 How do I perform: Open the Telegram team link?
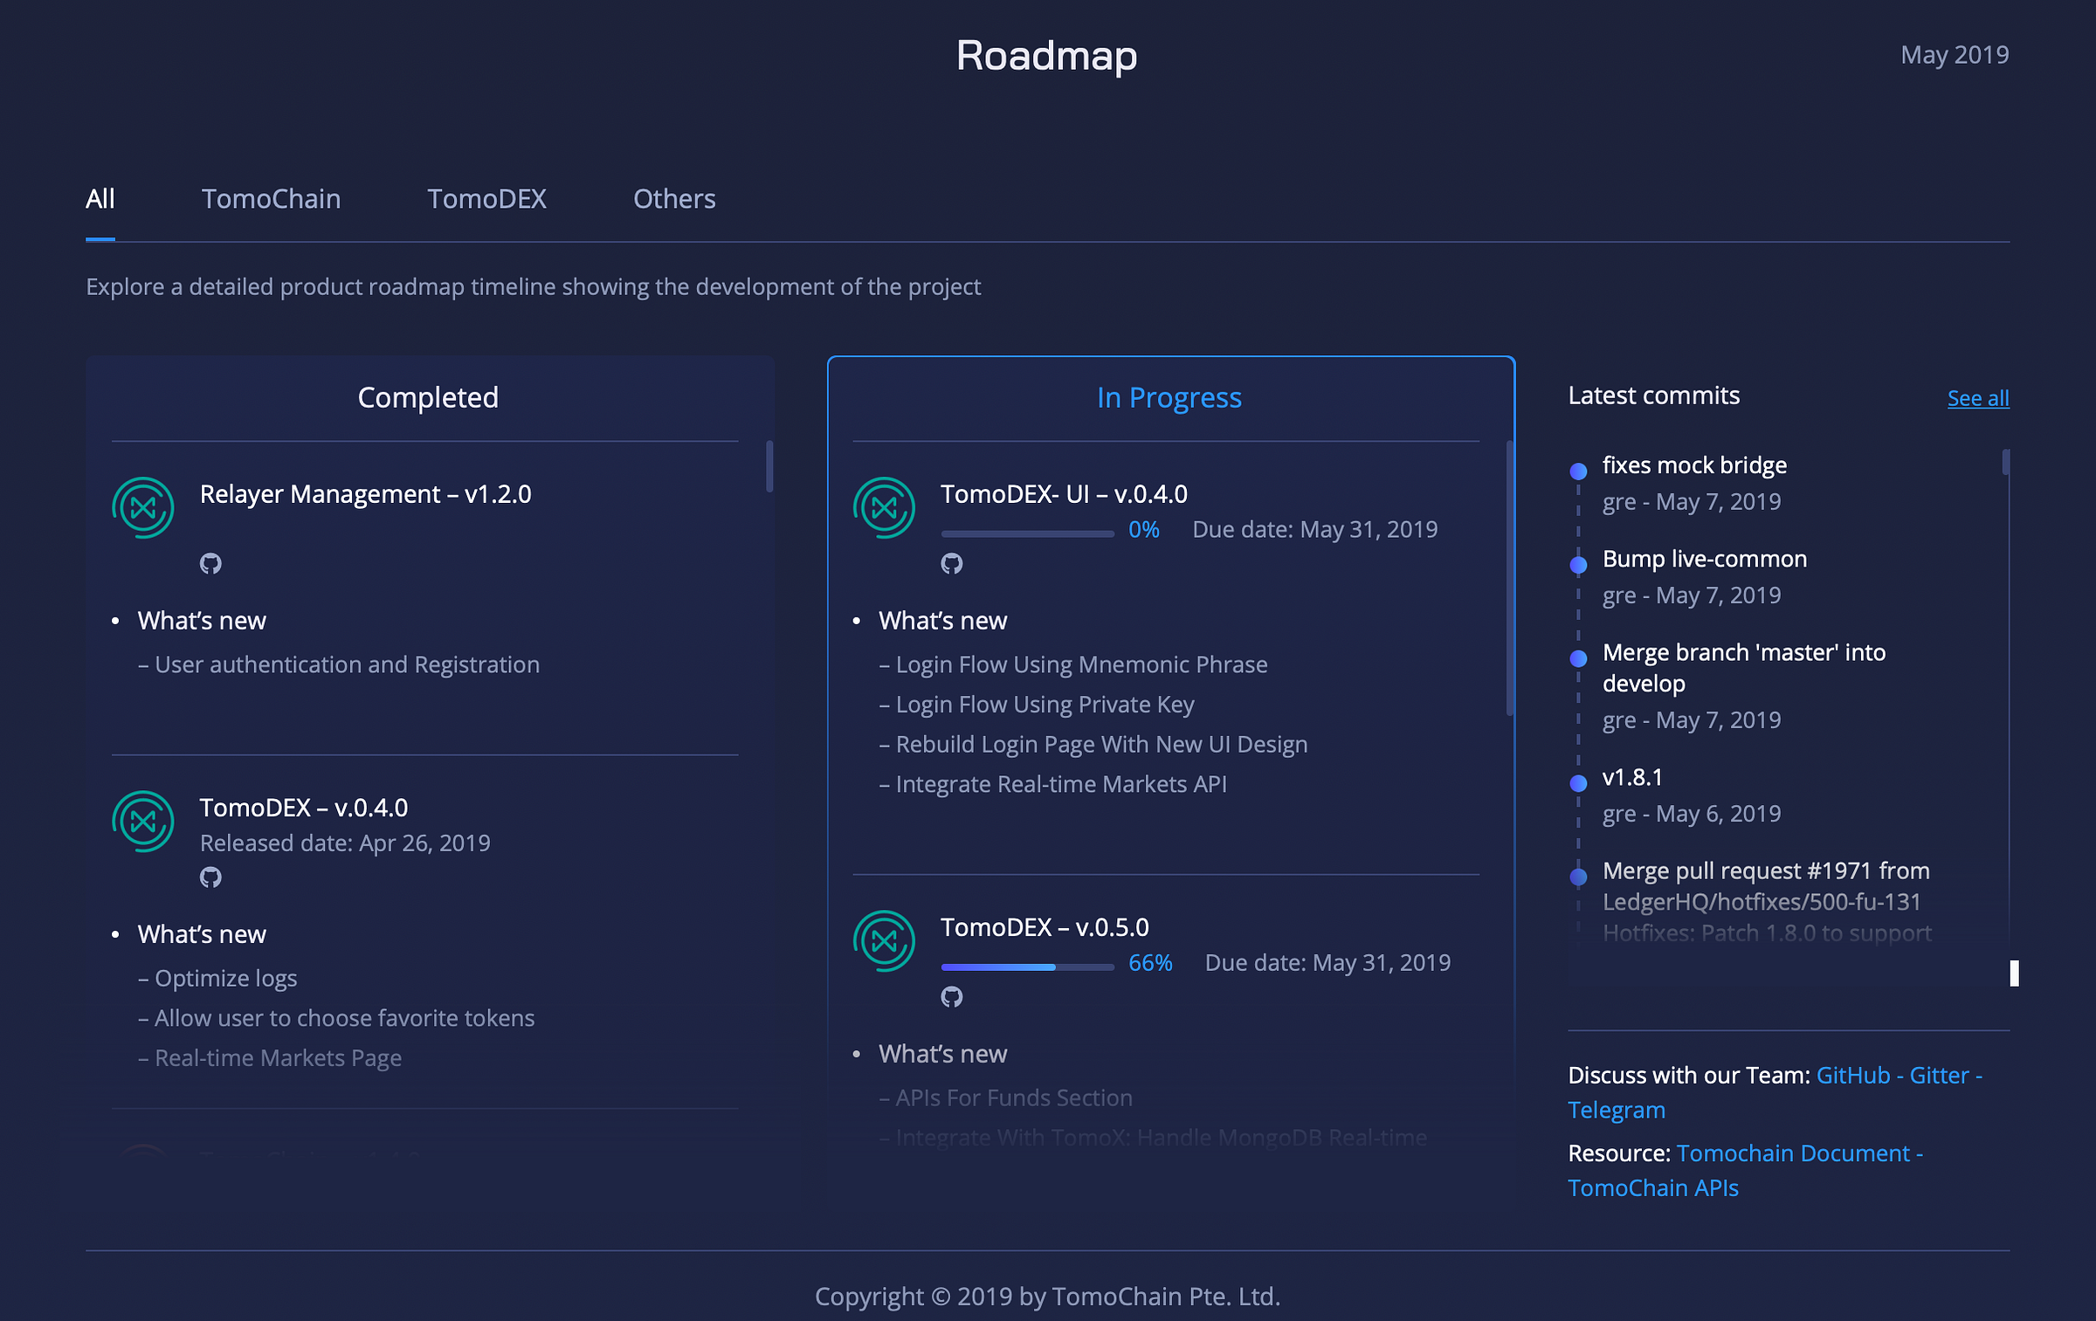tap(1616, 1110)
